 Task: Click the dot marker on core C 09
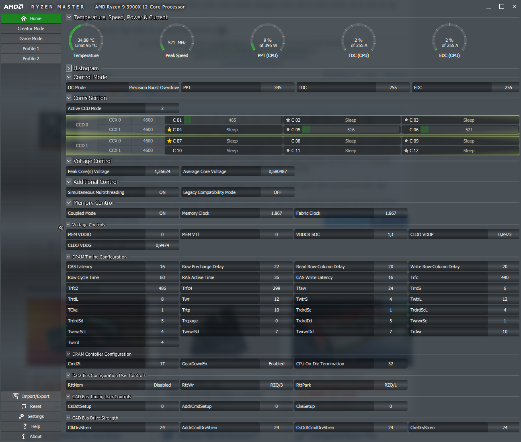pyautogui.click(x=406, y=141)
